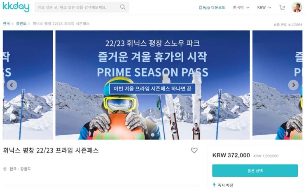The height and width of the screenshot is (190, 306).
Task: Select the center Prime Season Pass banner
Action: [153, 85]
